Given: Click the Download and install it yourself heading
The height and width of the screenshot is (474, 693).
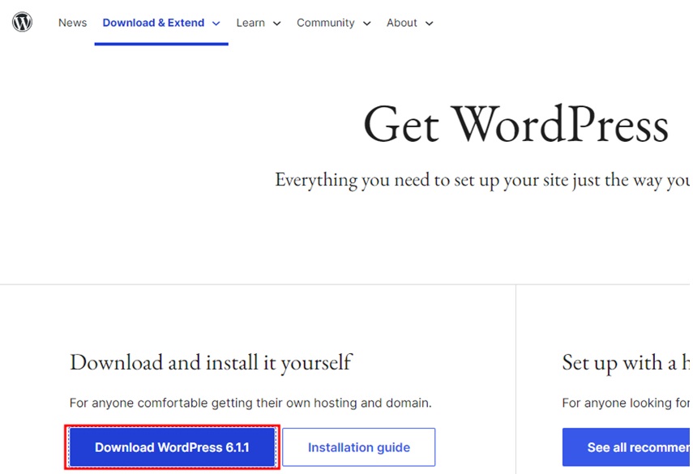Looking at the screenshot, I should click(211, 363).
